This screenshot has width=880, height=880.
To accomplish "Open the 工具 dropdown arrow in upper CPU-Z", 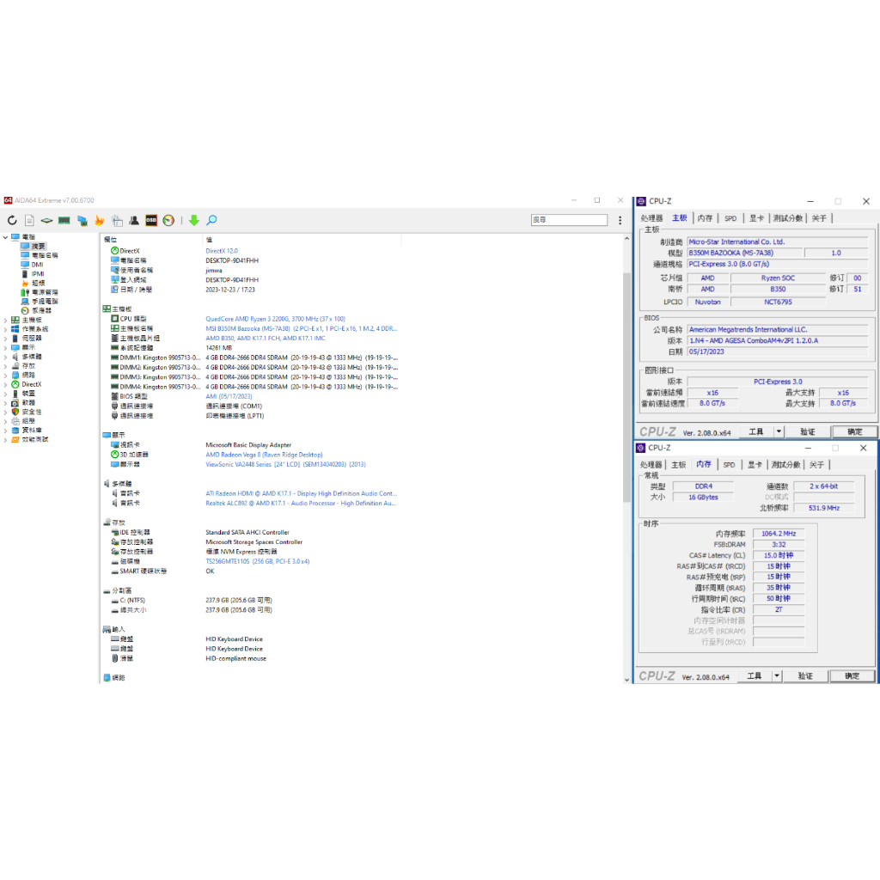I will click(779, 432).
